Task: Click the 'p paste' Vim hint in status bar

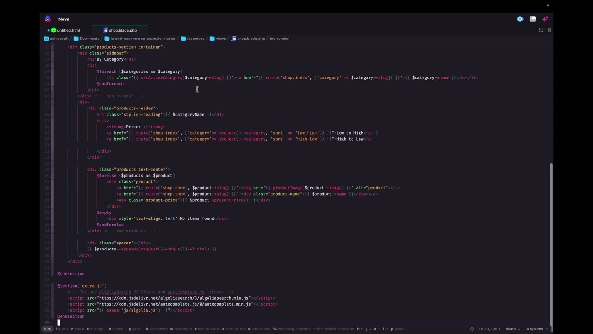Action: (x=398, y=329)
